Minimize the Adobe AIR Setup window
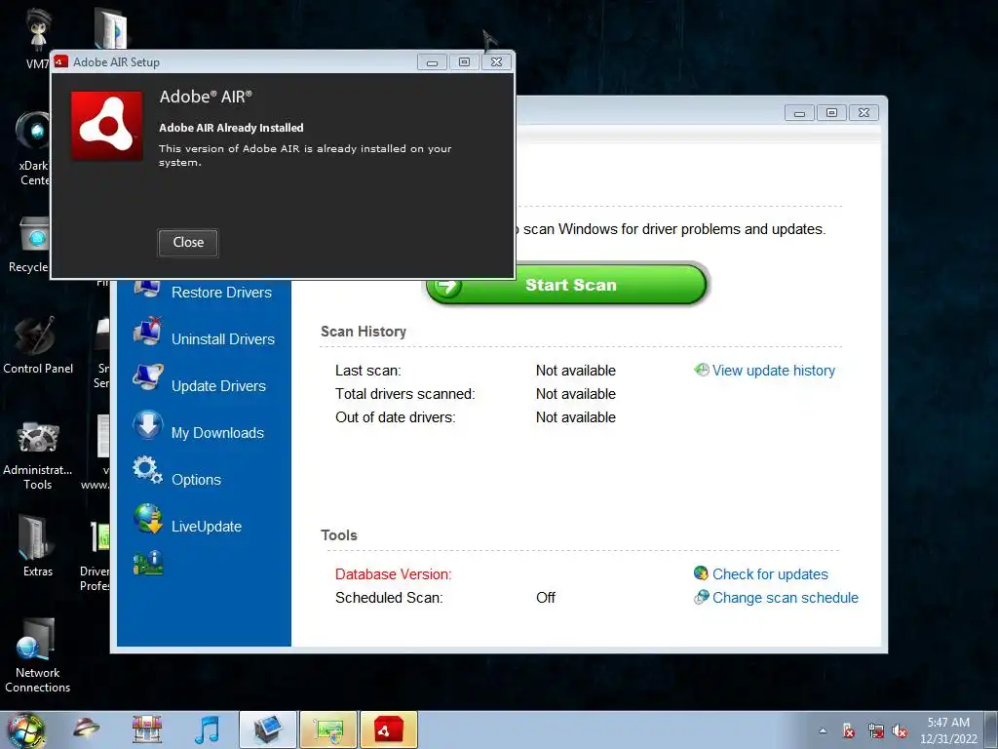This screenshot has height=749, width=998. (x=432, y=62)
